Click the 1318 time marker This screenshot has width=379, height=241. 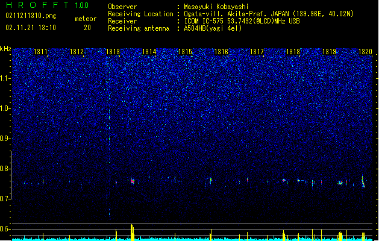tap(293, 52)
